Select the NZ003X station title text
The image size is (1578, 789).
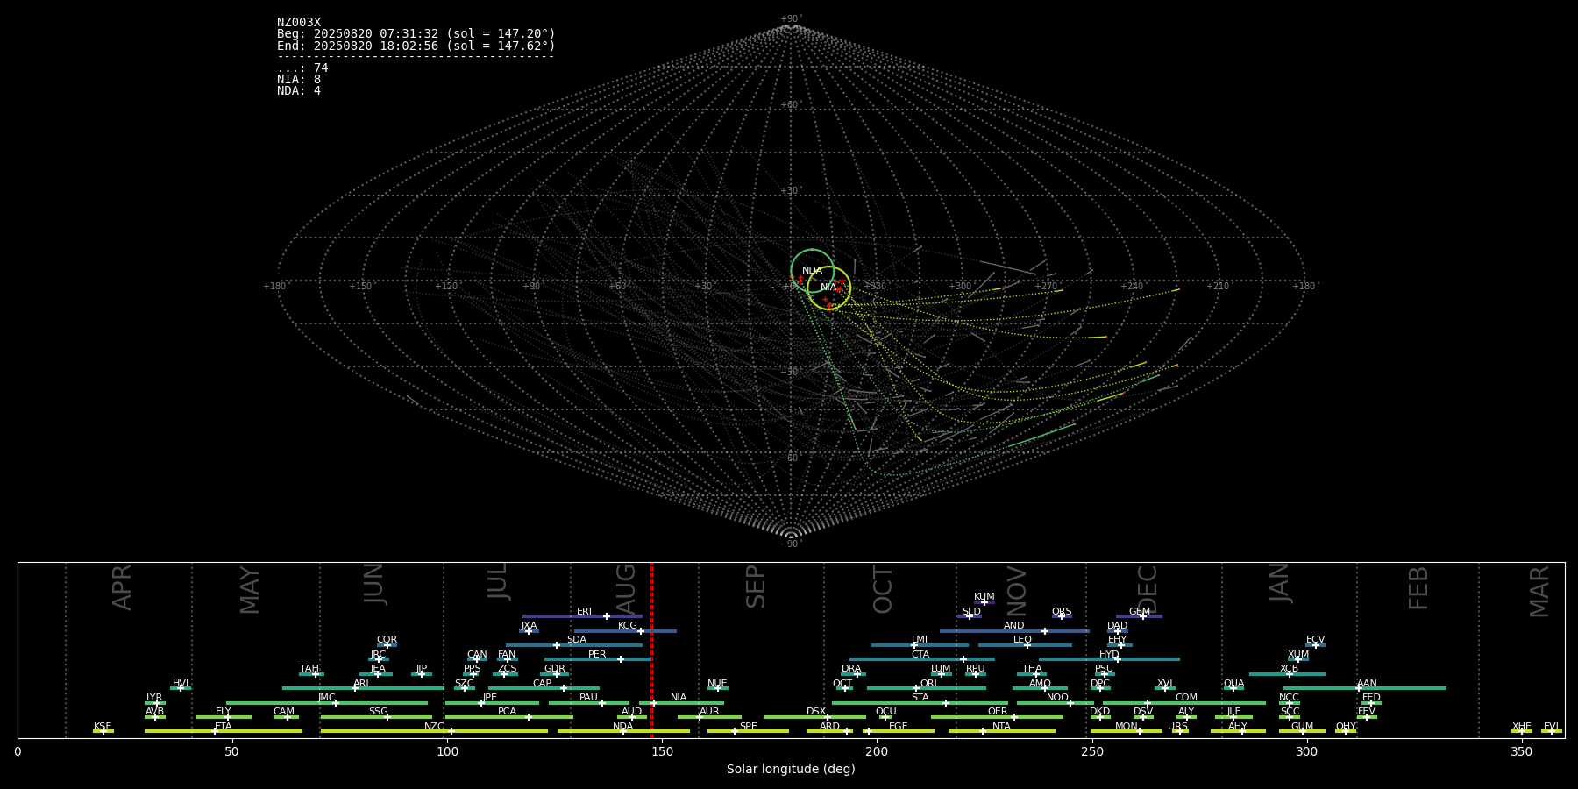299,23
